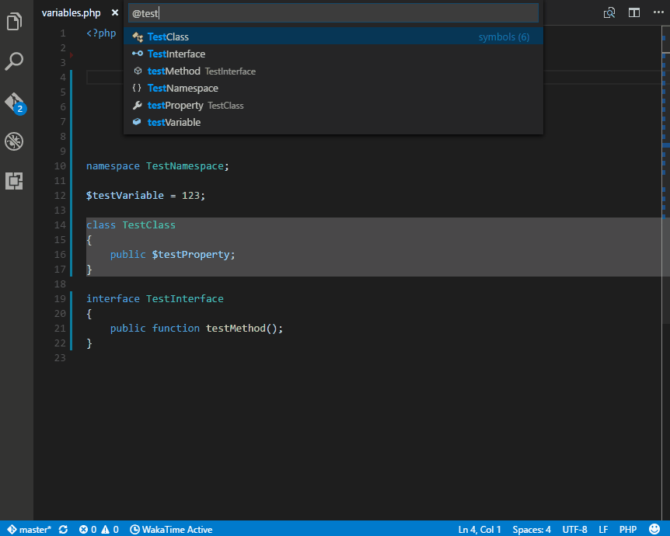Open branch picker via master* in status bar
670x536 pixels.
30,529
